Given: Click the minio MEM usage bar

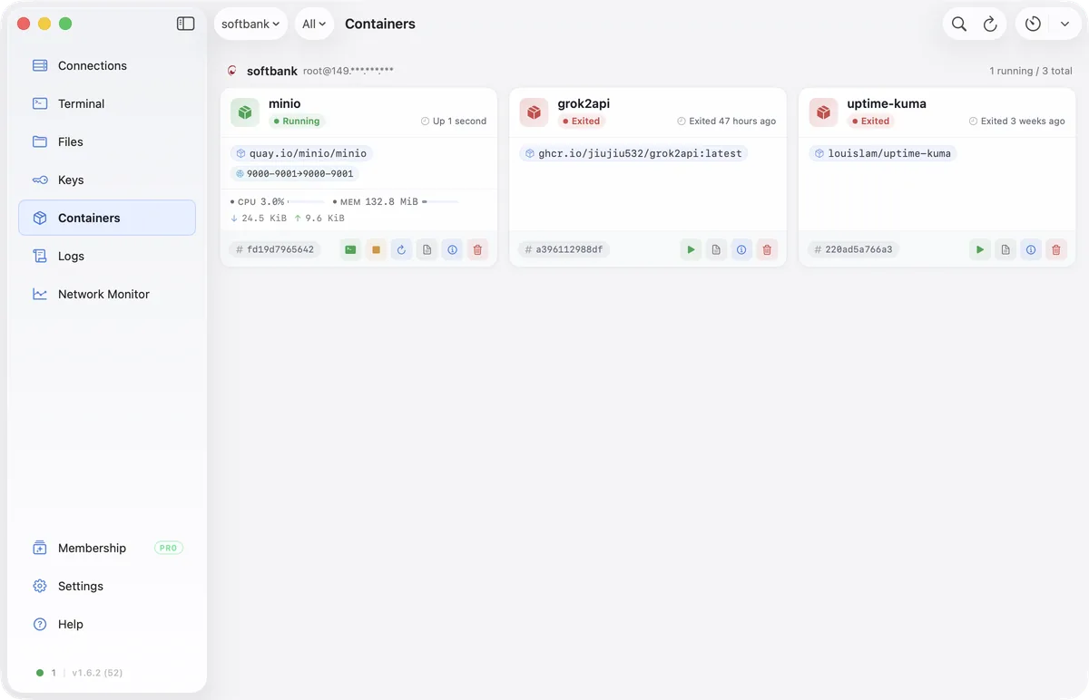Looking at the screenshot, I should coord(440,201).
